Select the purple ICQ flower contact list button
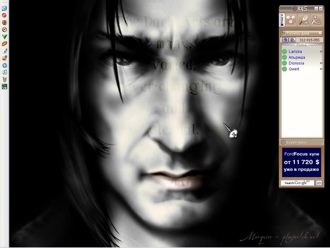The image size is (330, 248). coord(285,40)
